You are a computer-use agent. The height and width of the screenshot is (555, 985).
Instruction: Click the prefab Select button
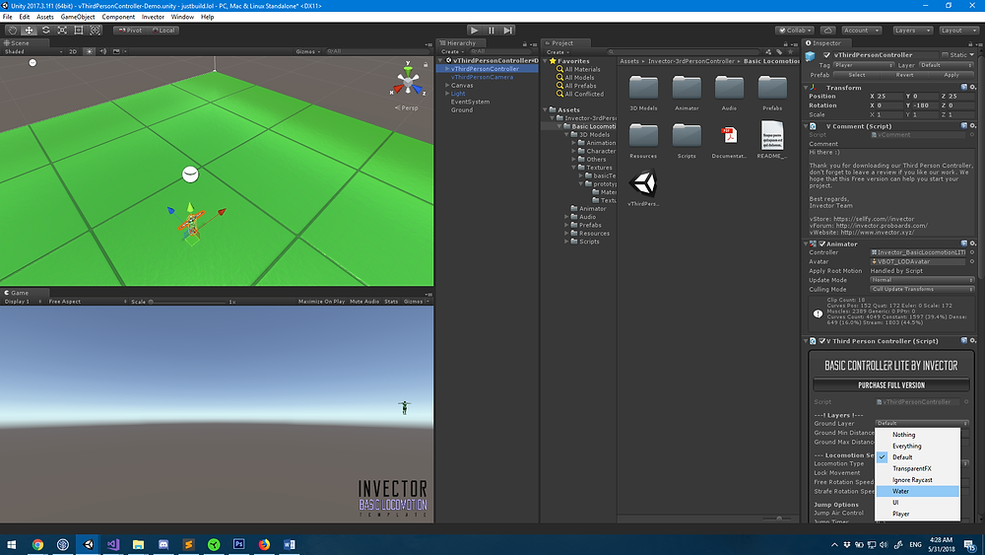pos(857,75)
